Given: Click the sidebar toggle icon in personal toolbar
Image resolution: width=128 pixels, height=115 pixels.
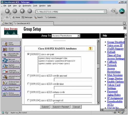Looking at the screenshot, I should click(7, 17).
